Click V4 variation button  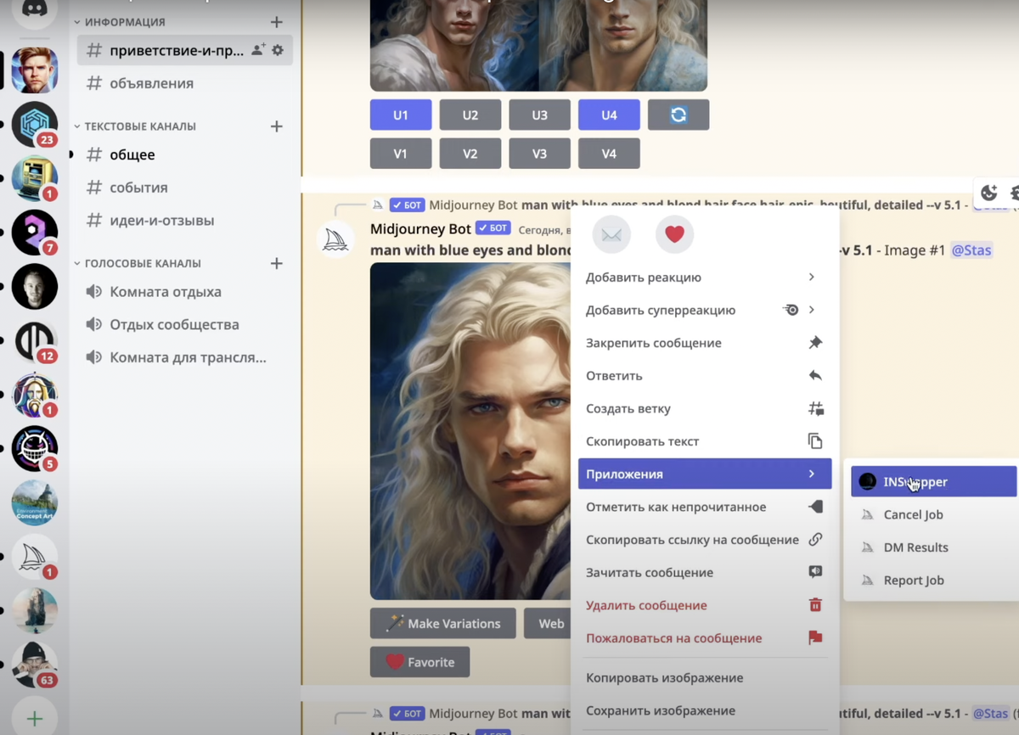(x=609, y=154)
